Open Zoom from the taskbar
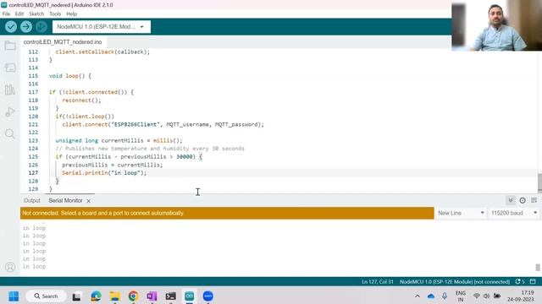This screenshot has width=542, height=304. point(207,296)
